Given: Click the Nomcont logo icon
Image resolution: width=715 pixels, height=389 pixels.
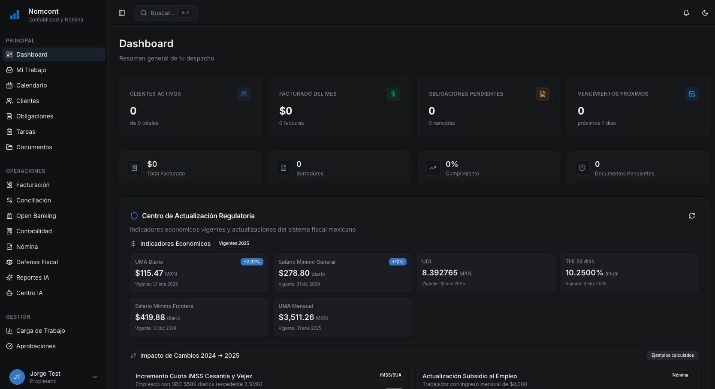Looking at the screenshot, I should click(15, 15).
